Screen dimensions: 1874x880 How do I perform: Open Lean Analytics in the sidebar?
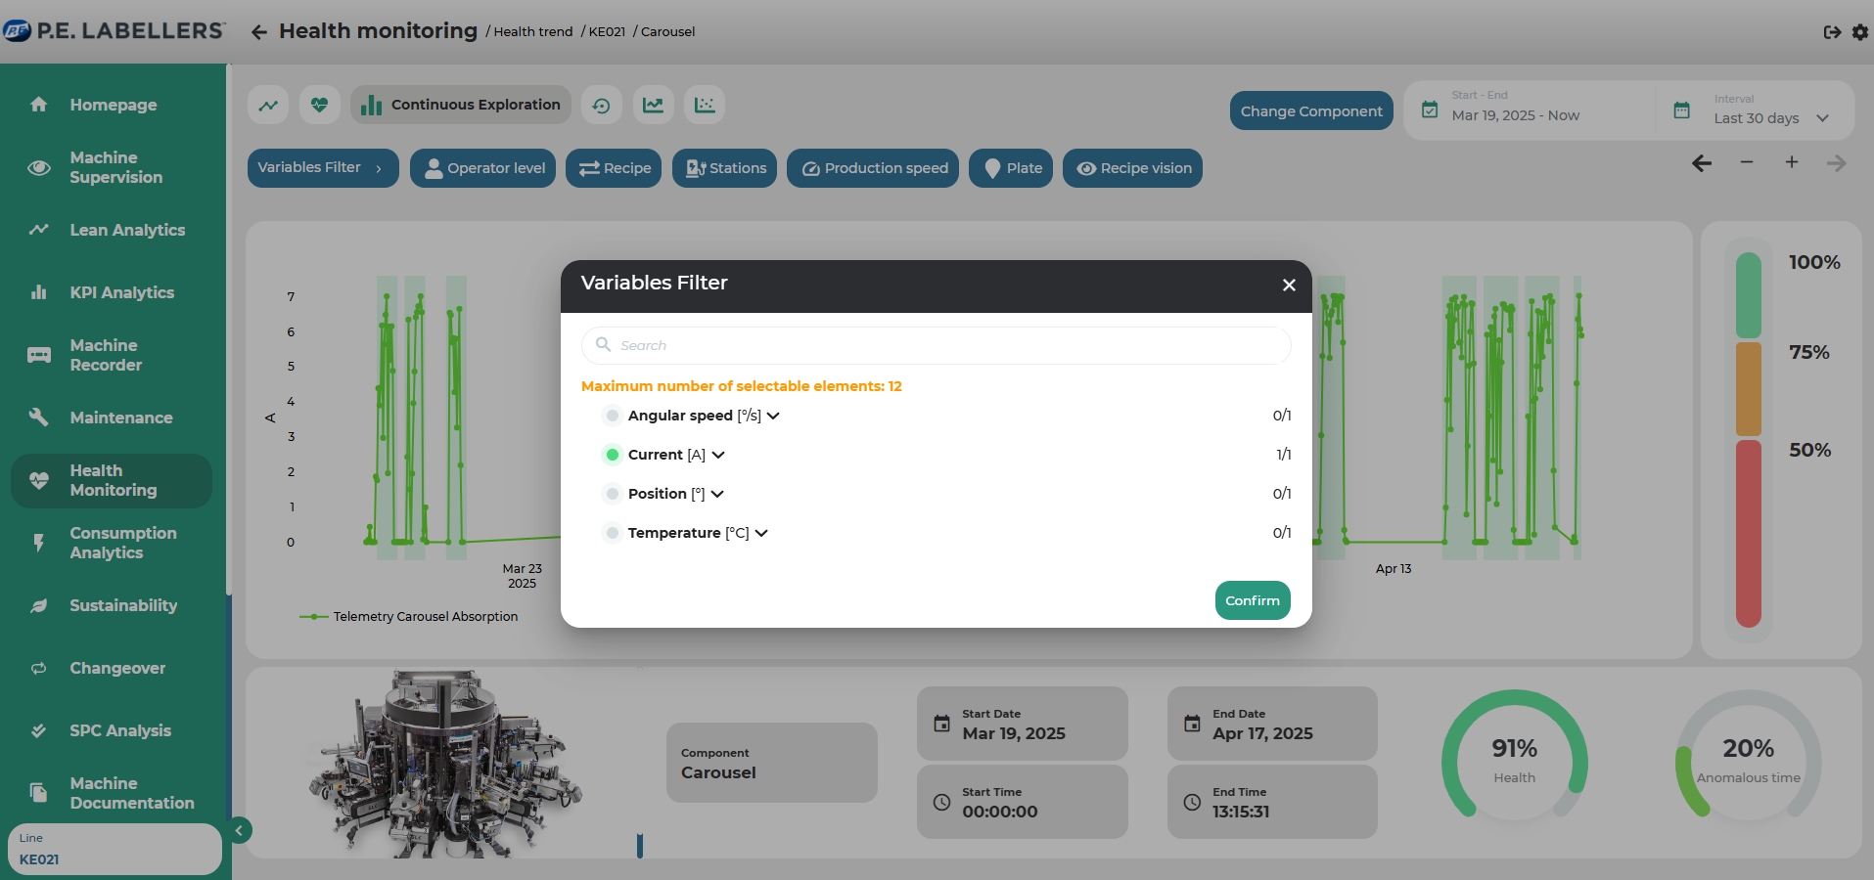127,230
